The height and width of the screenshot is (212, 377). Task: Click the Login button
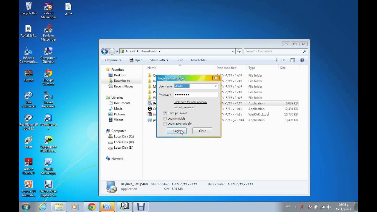coord(176,131)
